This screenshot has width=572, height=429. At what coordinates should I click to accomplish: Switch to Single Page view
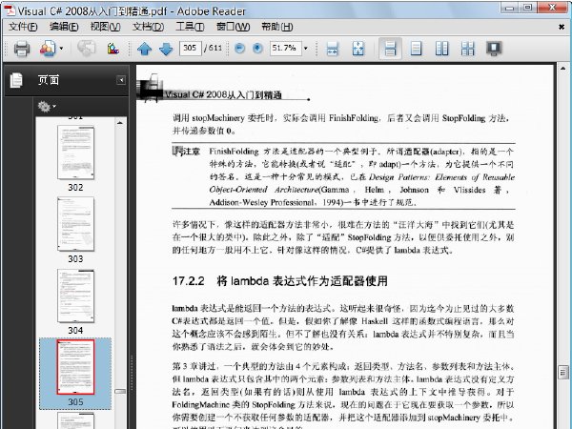[416, 49]
